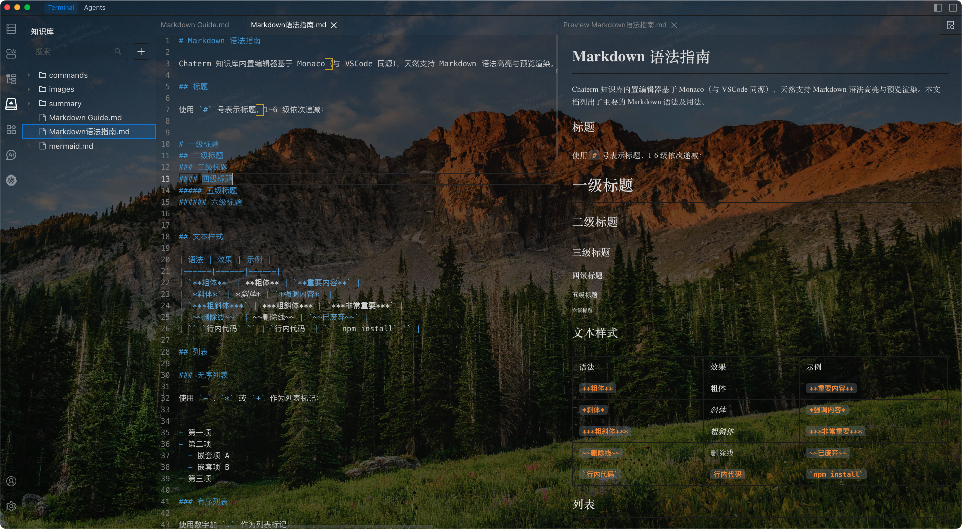
Task: Click the 搜索 search input field
Action: pyautogui.click(x=73, y=51)
